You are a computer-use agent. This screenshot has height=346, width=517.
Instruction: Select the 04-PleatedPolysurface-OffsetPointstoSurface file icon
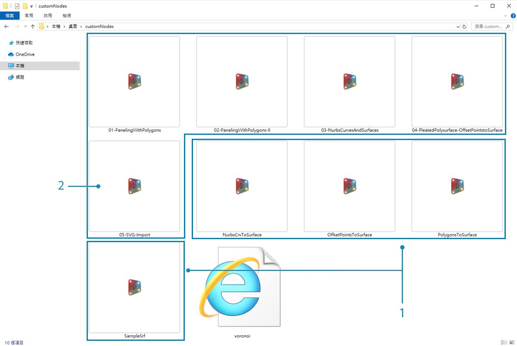point(457,81)
